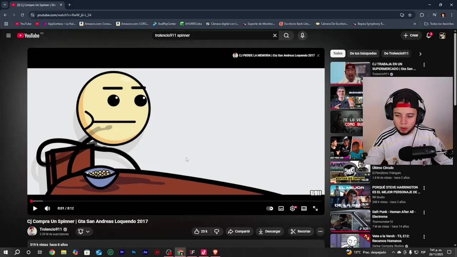The image size is (457, 257).
Task: Switch to theater mode
Action: point(304,208)
